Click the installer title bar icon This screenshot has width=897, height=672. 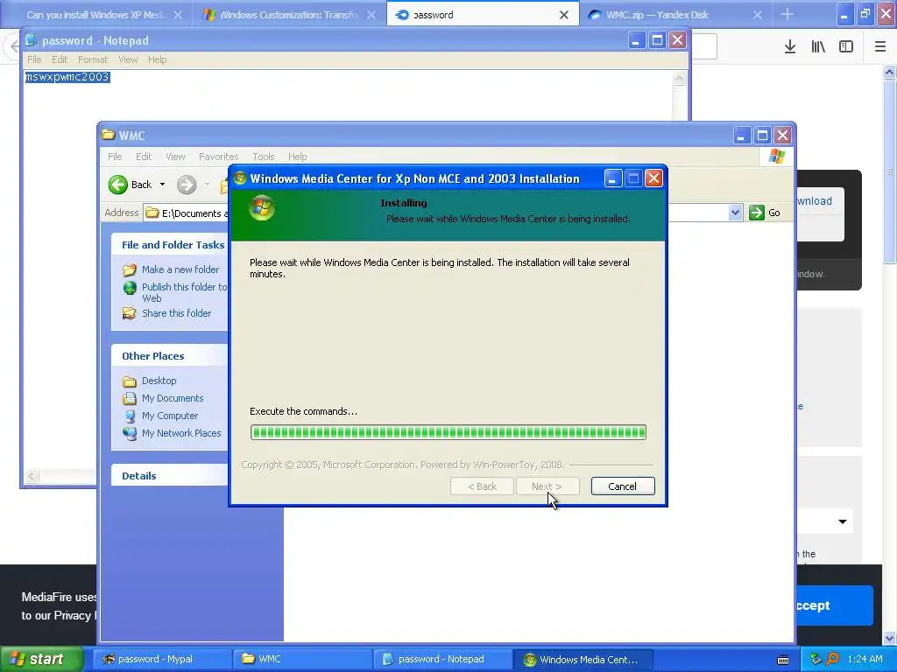point(240,178)
